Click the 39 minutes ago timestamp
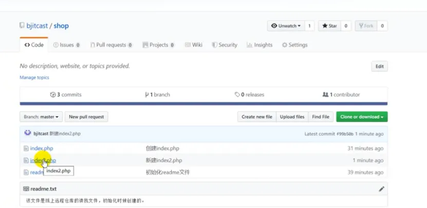 [x=365, y=173]
